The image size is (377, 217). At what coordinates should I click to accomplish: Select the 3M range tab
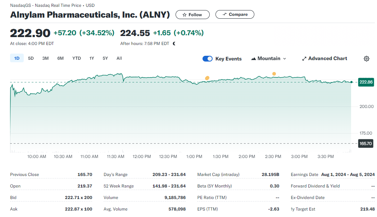tap(45, 58)
